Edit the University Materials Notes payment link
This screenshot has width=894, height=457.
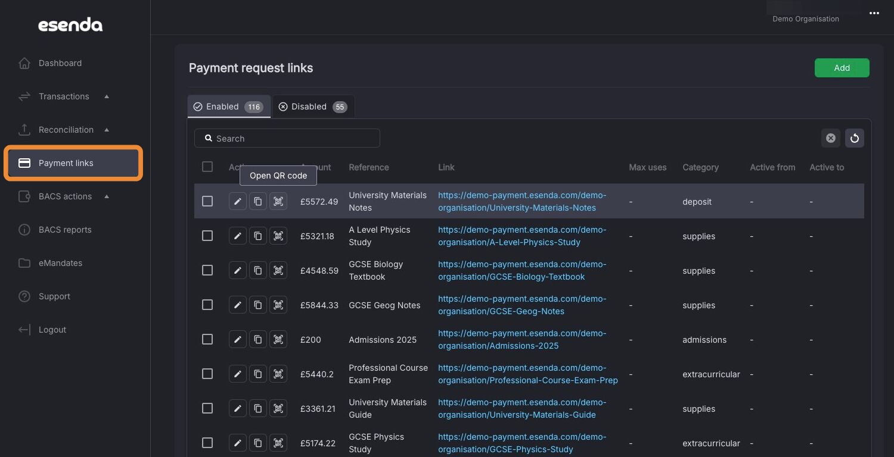(238, 202)
